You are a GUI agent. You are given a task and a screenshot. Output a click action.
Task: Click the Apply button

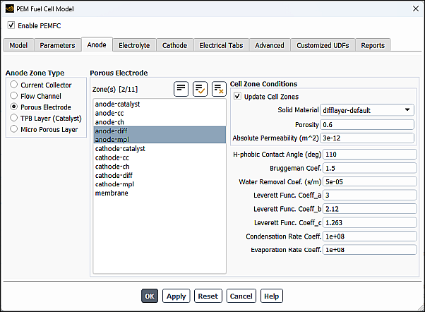[x=176, y=296]
